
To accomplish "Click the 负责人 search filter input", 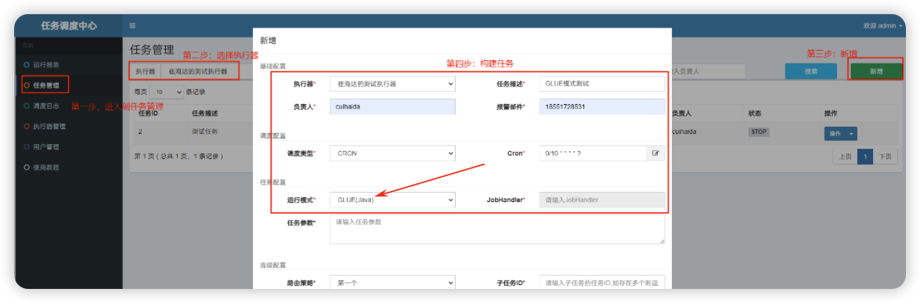I will (x=708, y=72).
